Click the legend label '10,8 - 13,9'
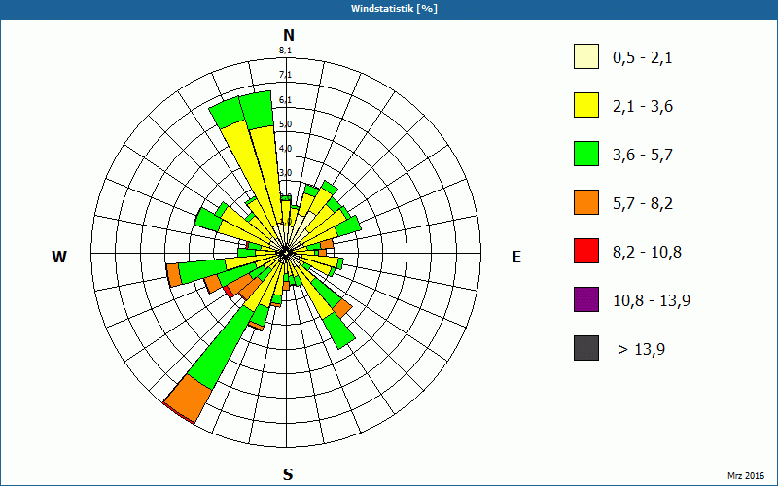The width and height of the screenshot is (778, 486). pyautogui.click(x=652, y=301)
